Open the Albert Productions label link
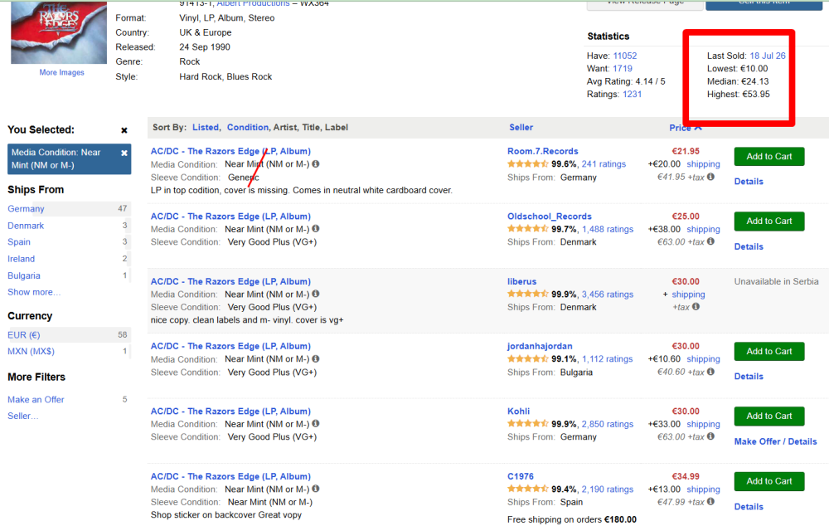Viewport: 829px width, 526px height. (253, 3)
